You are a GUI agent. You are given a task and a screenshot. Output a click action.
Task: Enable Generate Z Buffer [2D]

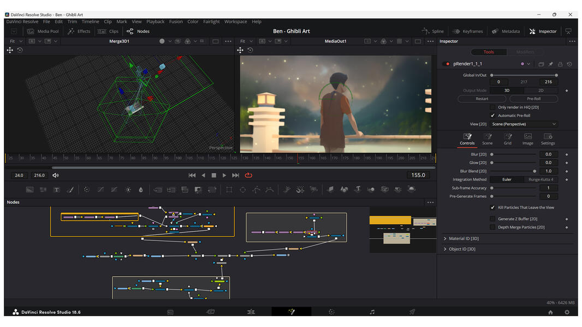click(x=493, y=219)
